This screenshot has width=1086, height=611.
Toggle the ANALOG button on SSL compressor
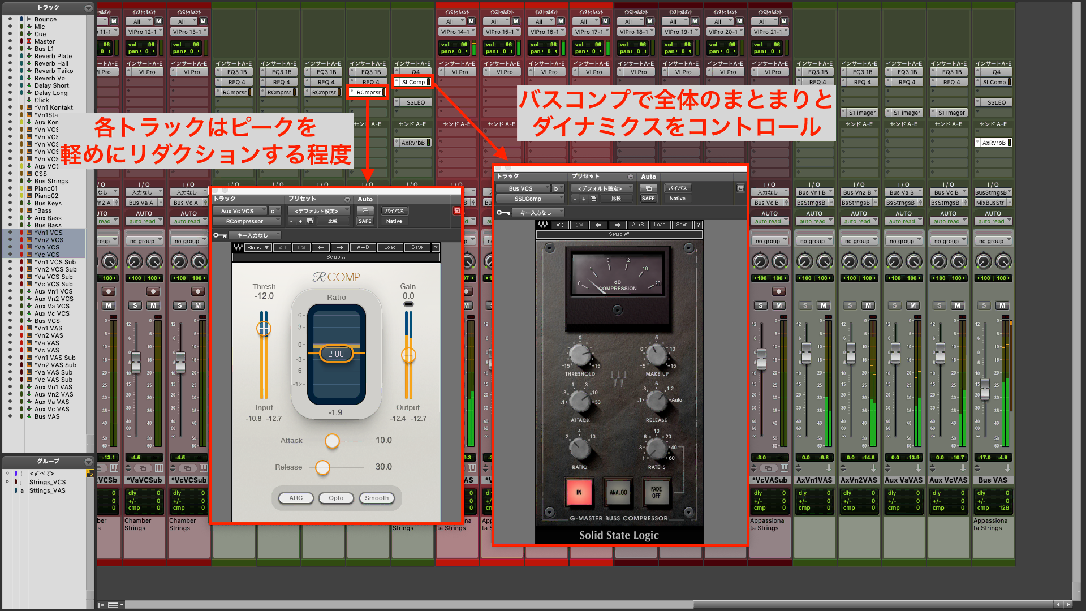(x=618, y=492)
